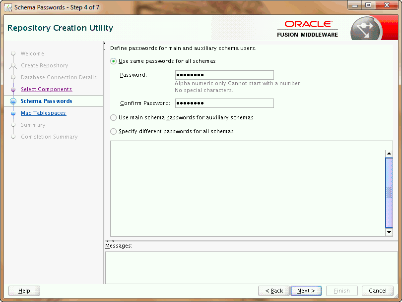The height and width of the screenshot is (302, 402).
Task: Minimize the Schema Passwords window
Action: [x=355, y=5]
